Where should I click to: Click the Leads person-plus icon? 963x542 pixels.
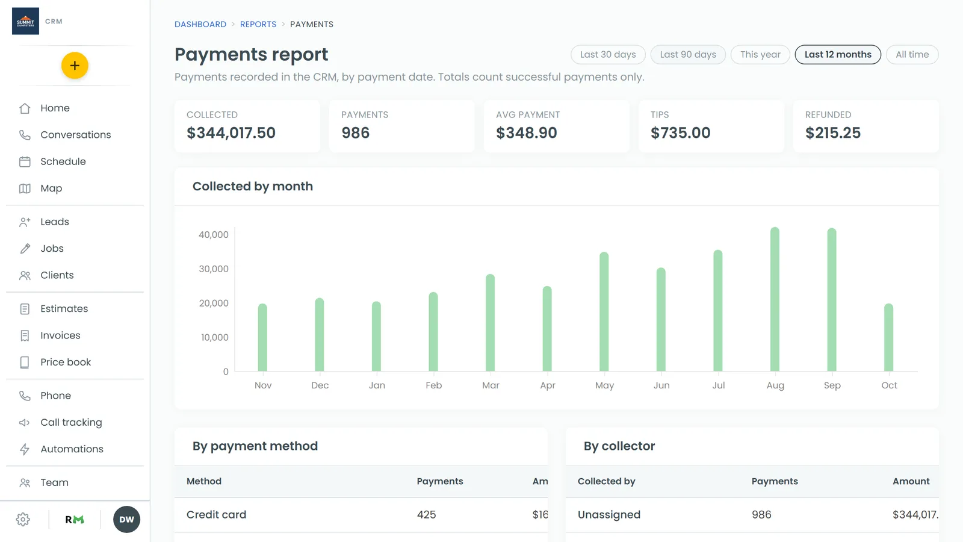click(25, 222)
